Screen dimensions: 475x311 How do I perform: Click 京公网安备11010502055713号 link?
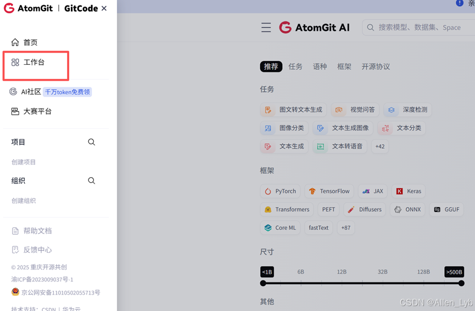(60, 292)
